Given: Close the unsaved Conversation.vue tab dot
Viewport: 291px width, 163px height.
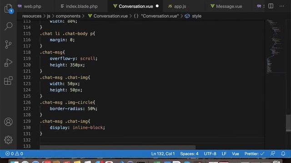Looking at the screenshot, I should pyautogui.click(x=157, y=6).
